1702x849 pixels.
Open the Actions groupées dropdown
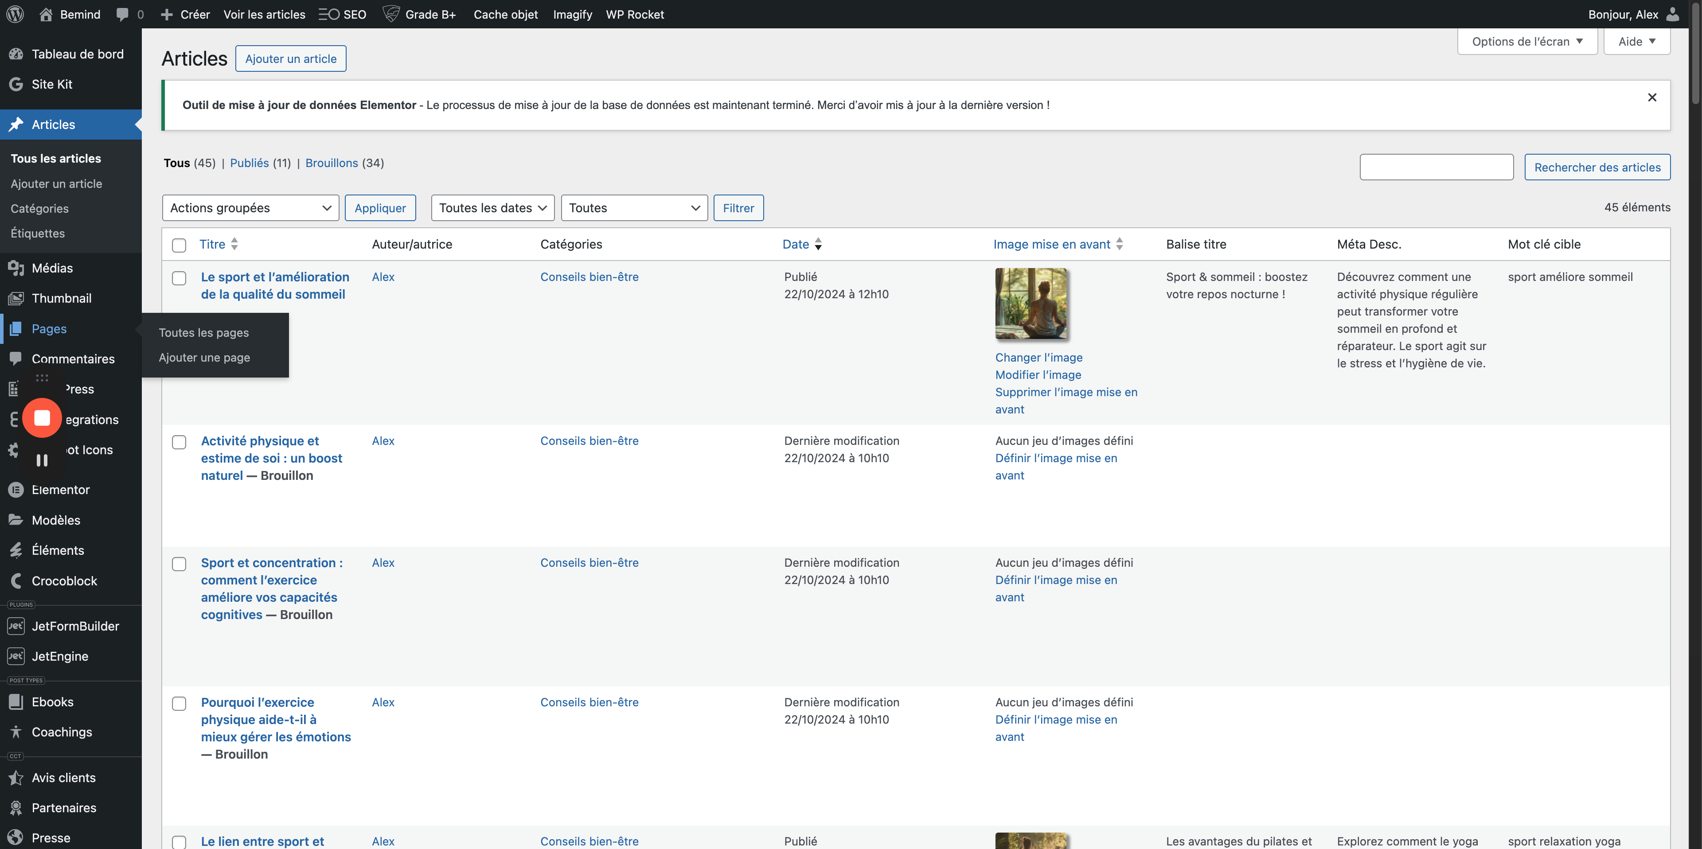tap(250, 207)
